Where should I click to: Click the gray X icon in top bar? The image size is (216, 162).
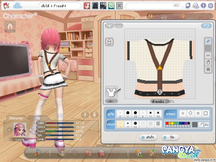coord(119,6)
